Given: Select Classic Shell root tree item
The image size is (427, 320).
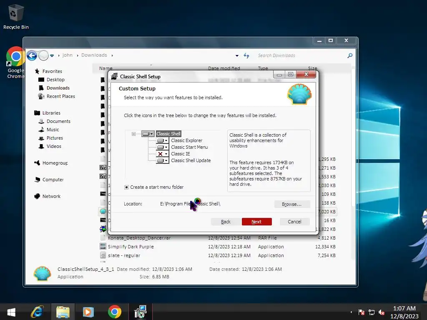Looking at the screenshot, I should [x=168, y=134].
